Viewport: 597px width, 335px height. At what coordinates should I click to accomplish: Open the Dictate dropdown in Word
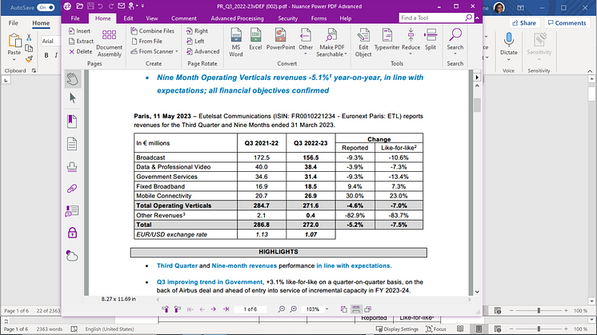(509, 60)
